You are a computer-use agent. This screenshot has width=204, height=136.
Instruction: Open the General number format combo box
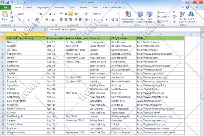click(106, 14)
